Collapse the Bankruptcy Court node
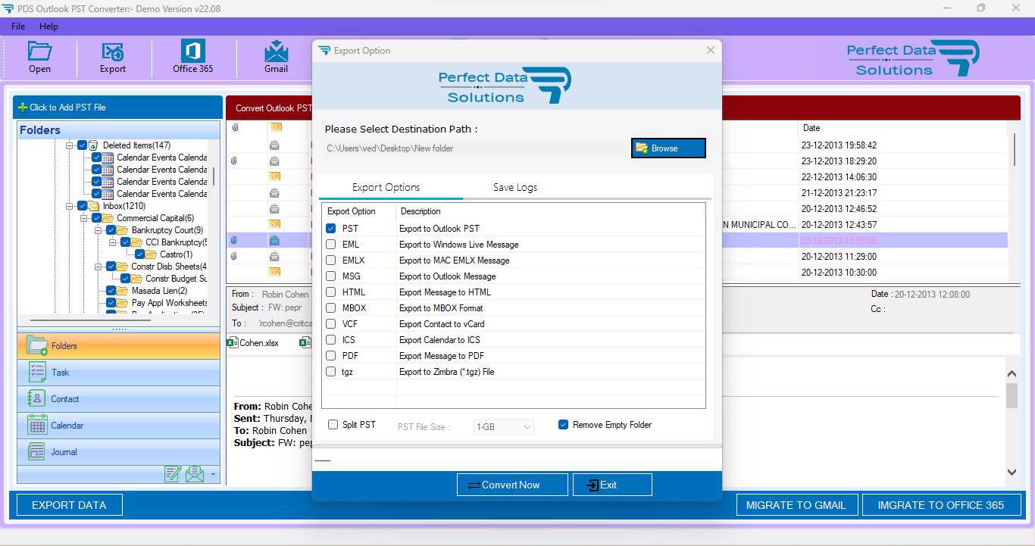1035x546 pixels. coord(98,230)
